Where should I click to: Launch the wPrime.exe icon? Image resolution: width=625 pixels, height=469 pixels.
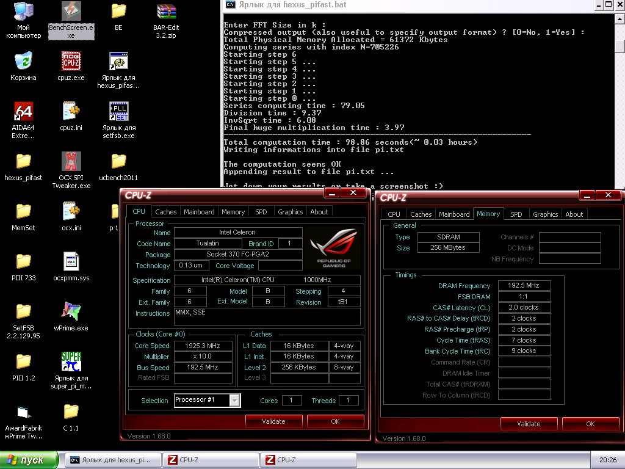coord(71,317)
